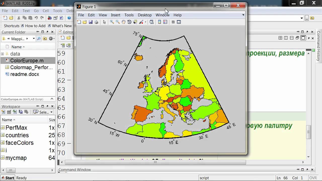Image resolution: width=322 pixels, height=181 pixels.
Task: Print the figure with the printer icon
Action: pos(96,22)
